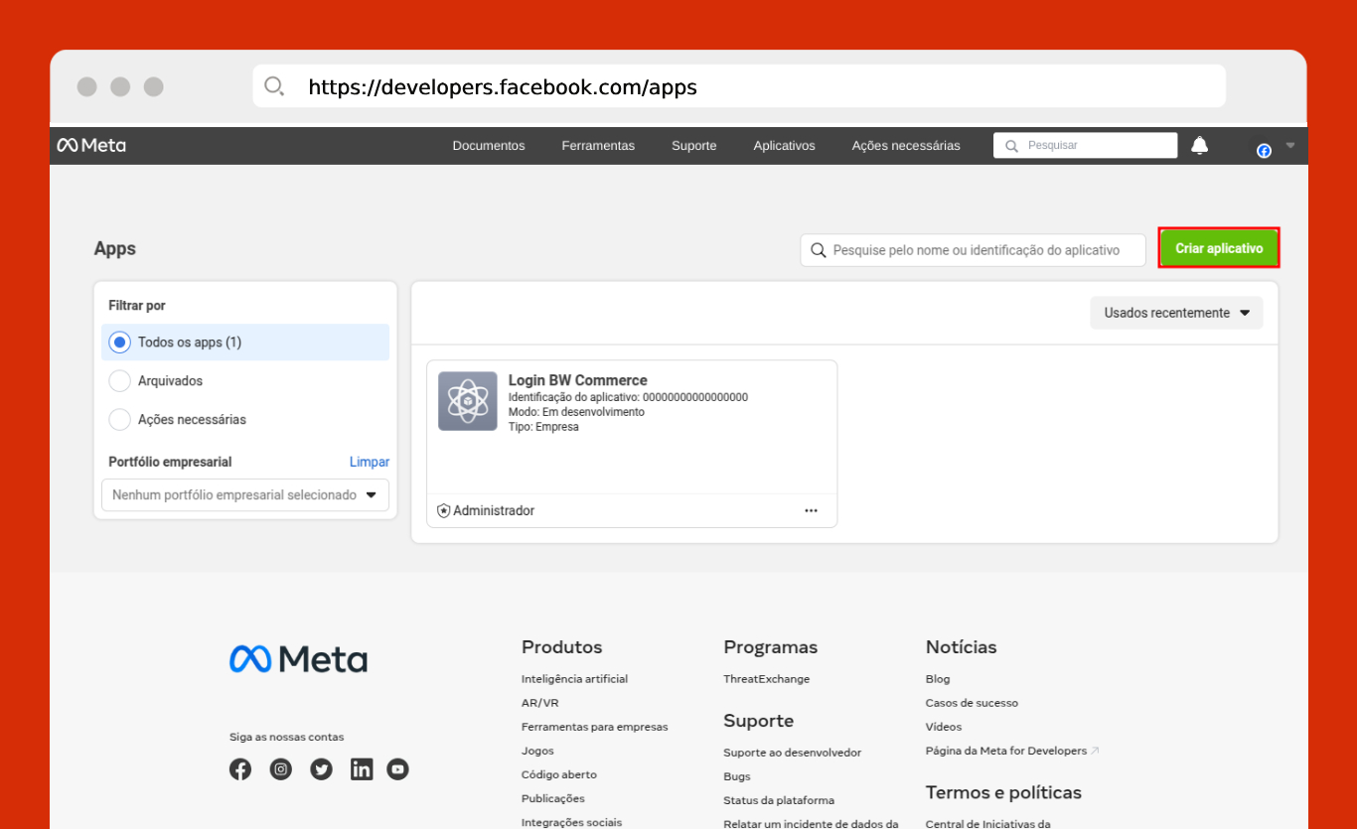Click the browser address bar search icon
This screenshot has width=1357, height=829.
click(x=274, y=86)
